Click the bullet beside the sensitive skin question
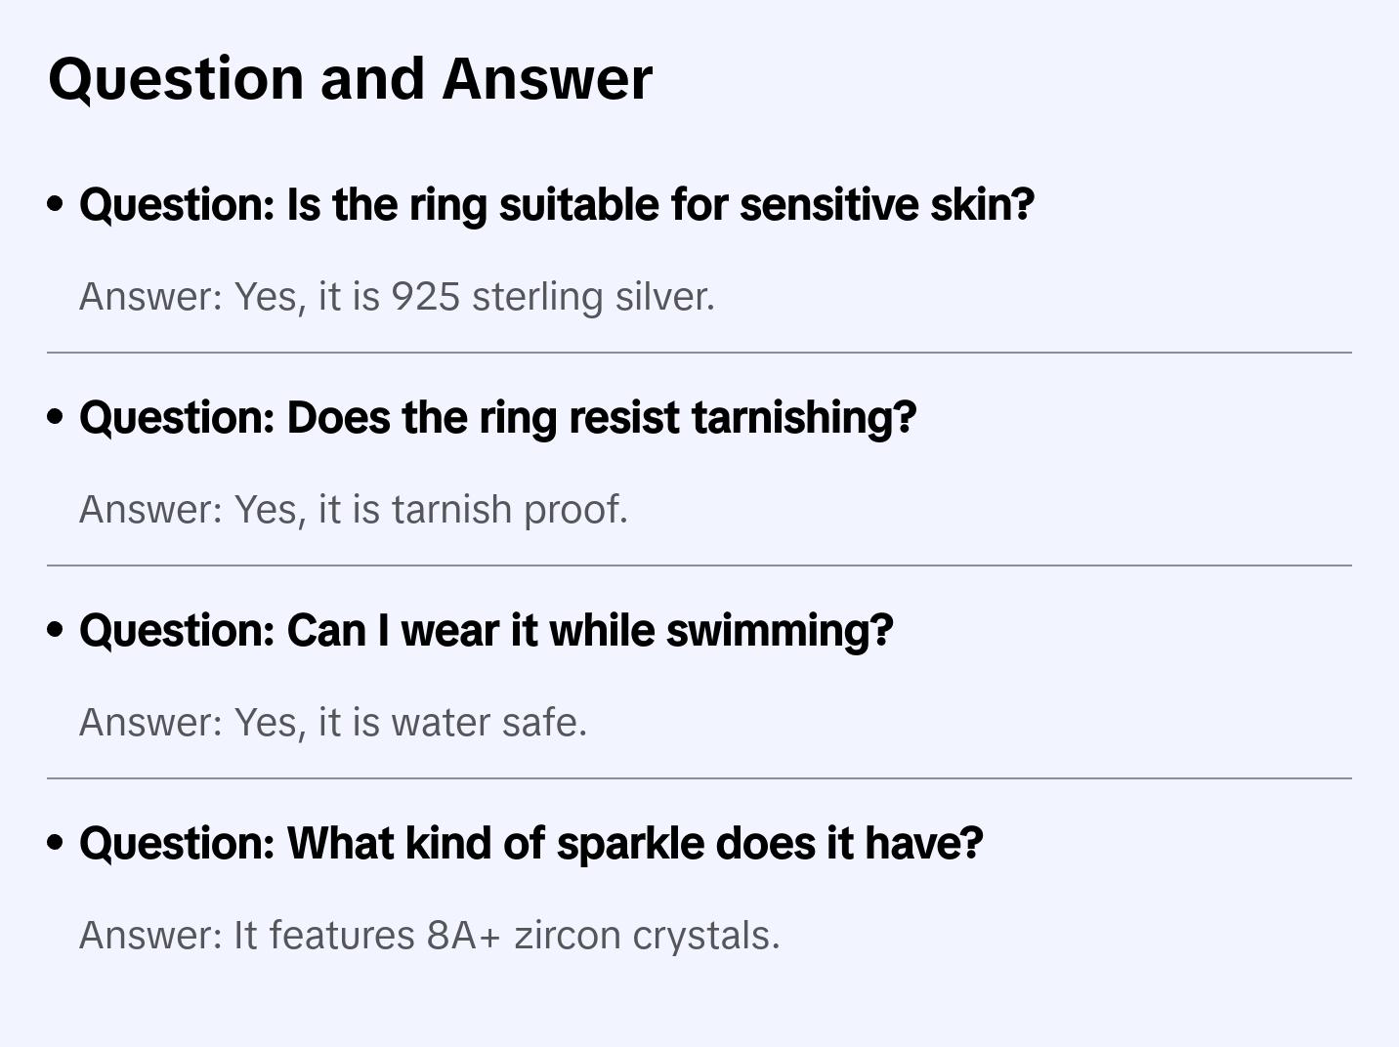The image size is (1399, 1047). click(56, 205)
